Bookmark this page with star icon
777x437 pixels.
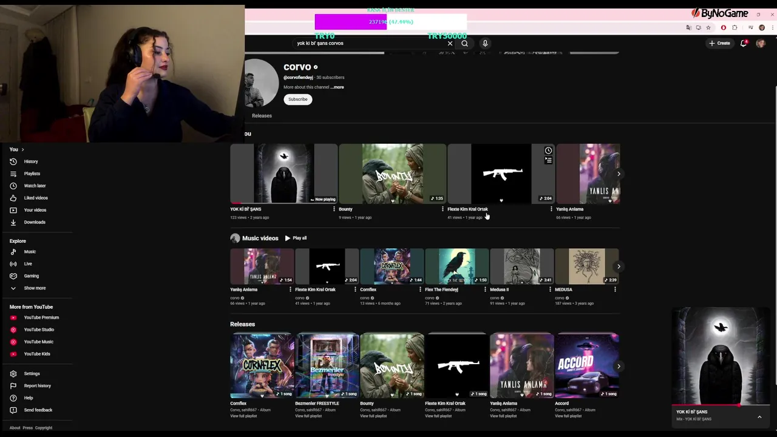click(x=708, y=27)
